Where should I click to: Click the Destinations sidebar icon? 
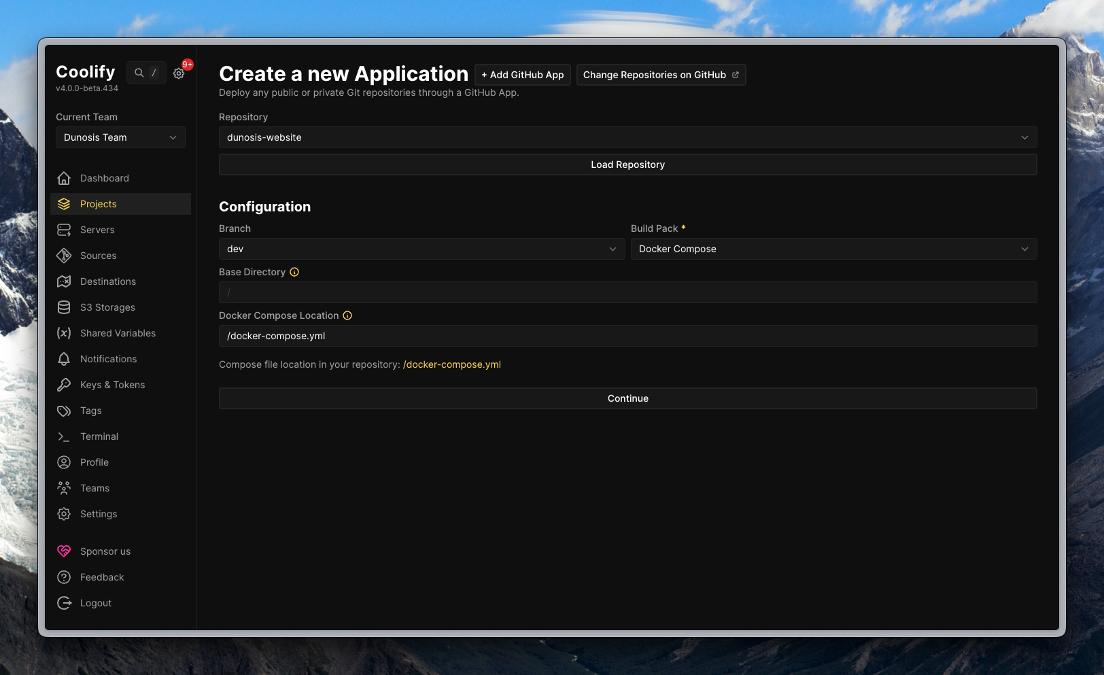pos(64,281)
